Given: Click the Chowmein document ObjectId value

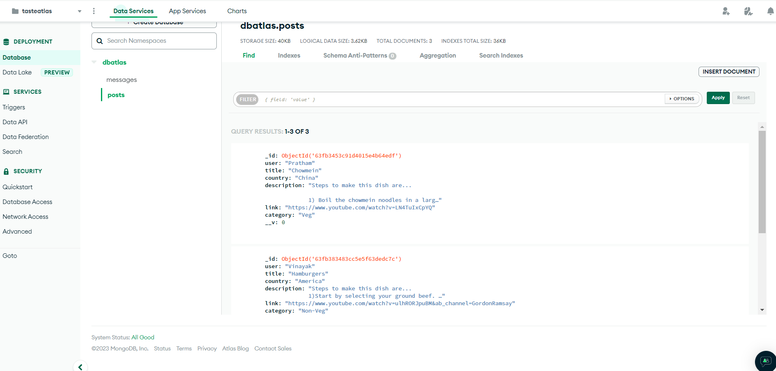Looking at the screenshot, I should [x=341, y=156].
